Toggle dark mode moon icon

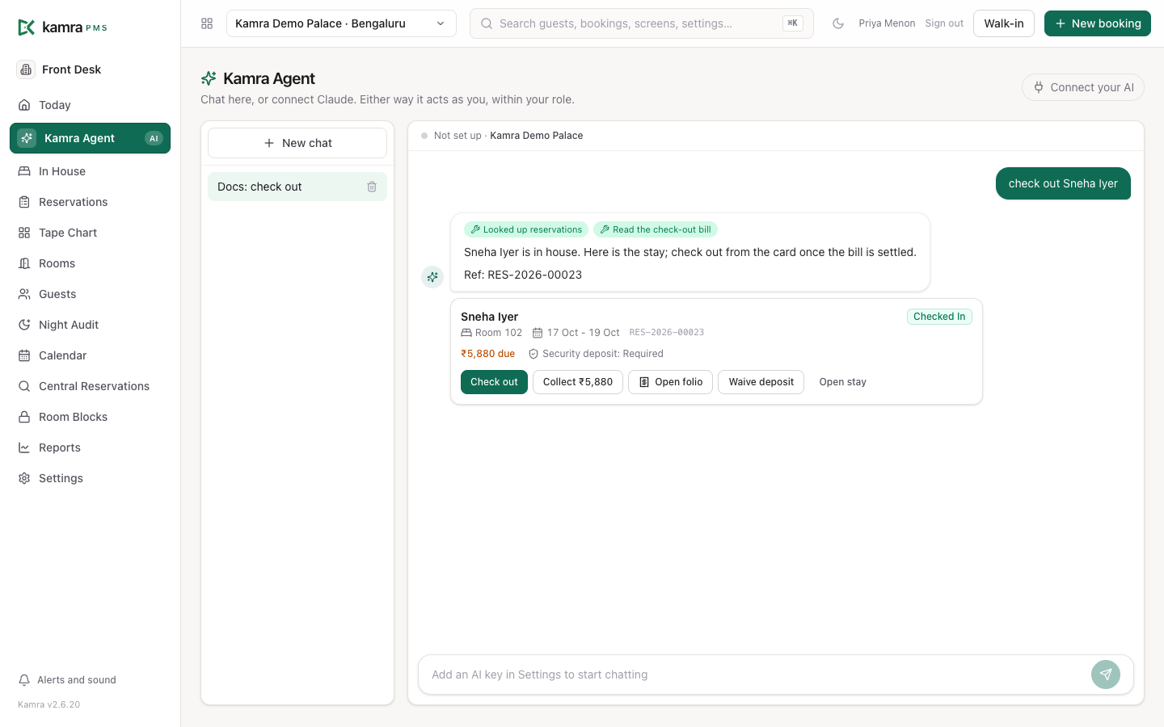coord(838,23)
